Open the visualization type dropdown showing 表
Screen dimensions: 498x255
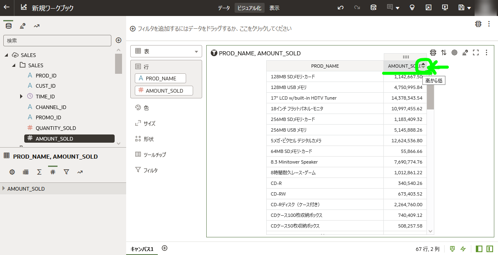tap(166, 51)
